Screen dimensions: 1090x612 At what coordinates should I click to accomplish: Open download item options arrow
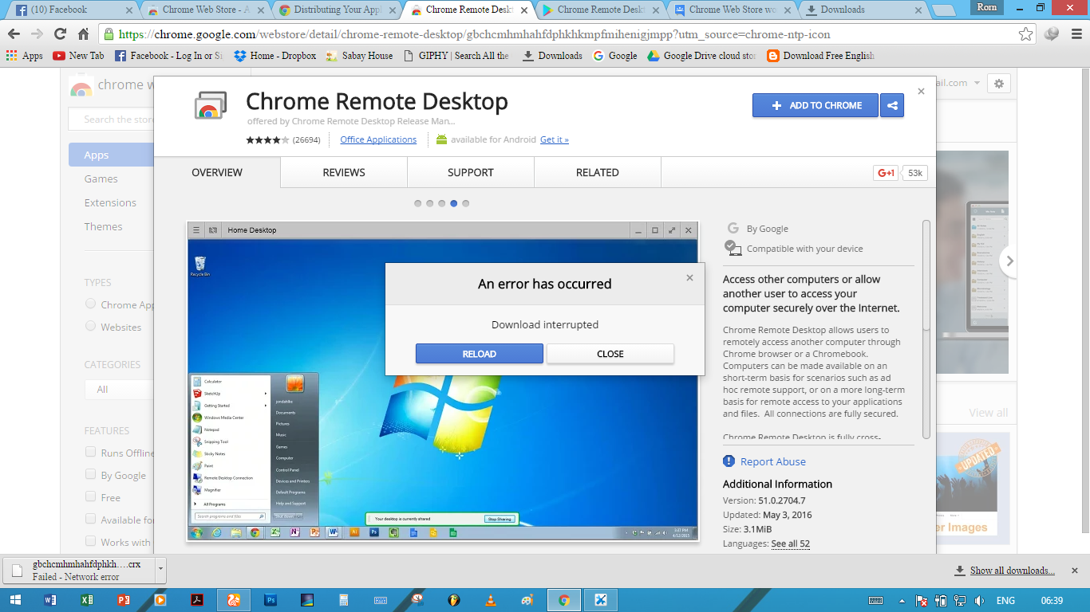[x=160, y=570]
